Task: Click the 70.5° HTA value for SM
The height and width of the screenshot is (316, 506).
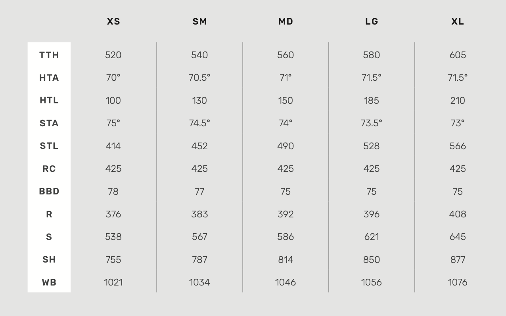Action: click(199, 78)
